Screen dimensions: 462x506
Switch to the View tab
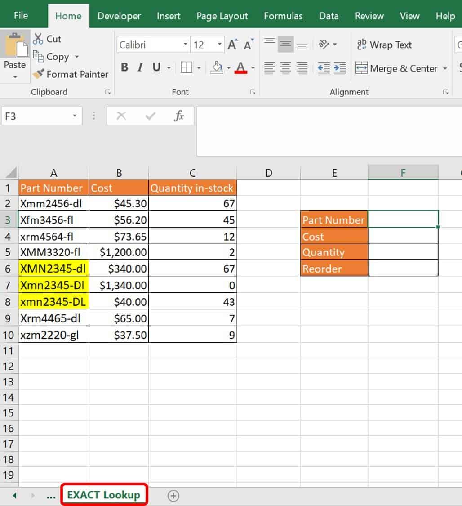pyautogui.click(x=409, y=16)
